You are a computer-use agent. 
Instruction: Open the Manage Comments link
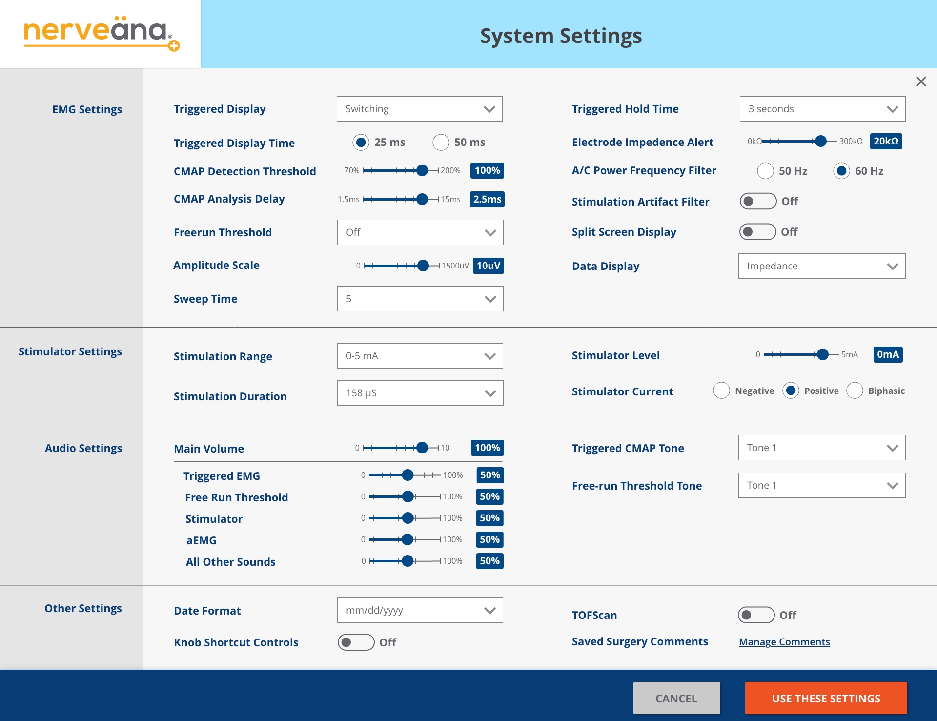click(784, 642)
